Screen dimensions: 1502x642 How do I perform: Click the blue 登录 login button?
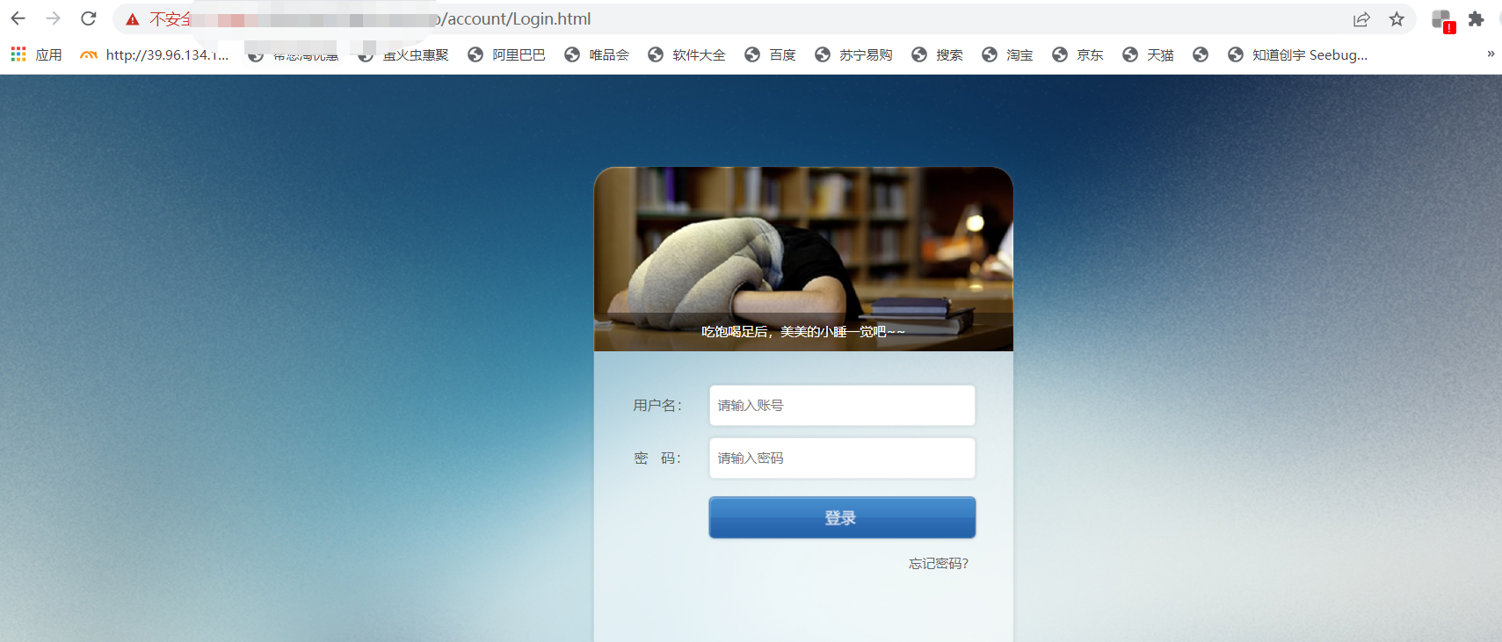[842, 517]
